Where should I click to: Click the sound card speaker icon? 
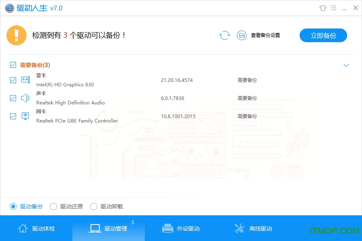[x=25, y=98]
